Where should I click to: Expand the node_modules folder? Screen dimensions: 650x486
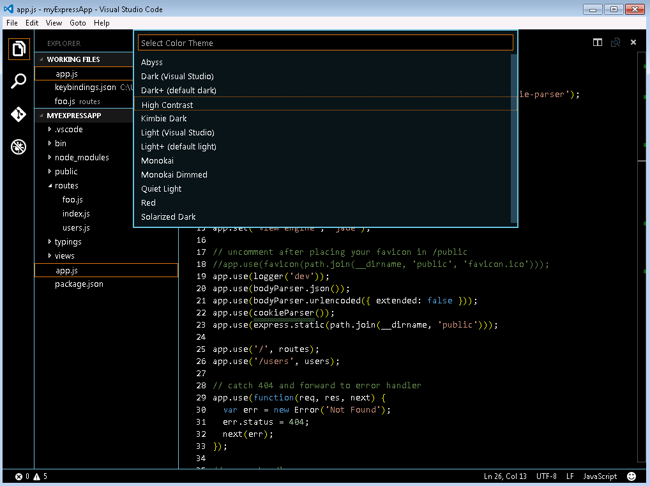pyautogui.click(x=81, y=158)
